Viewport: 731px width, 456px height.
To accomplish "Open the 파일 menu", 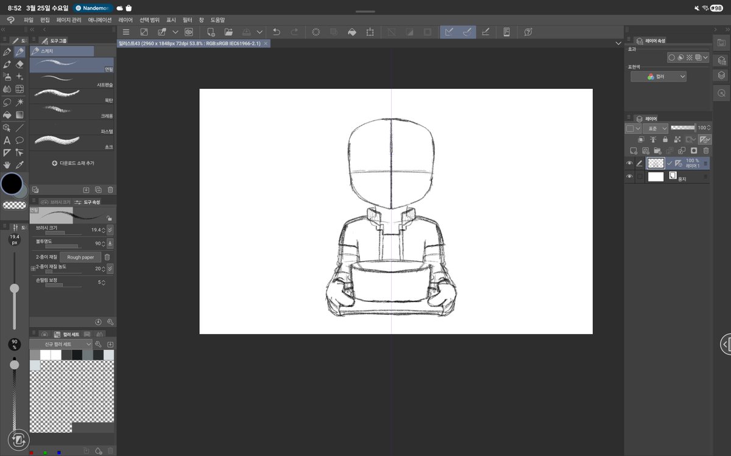I will coord(29,19).
